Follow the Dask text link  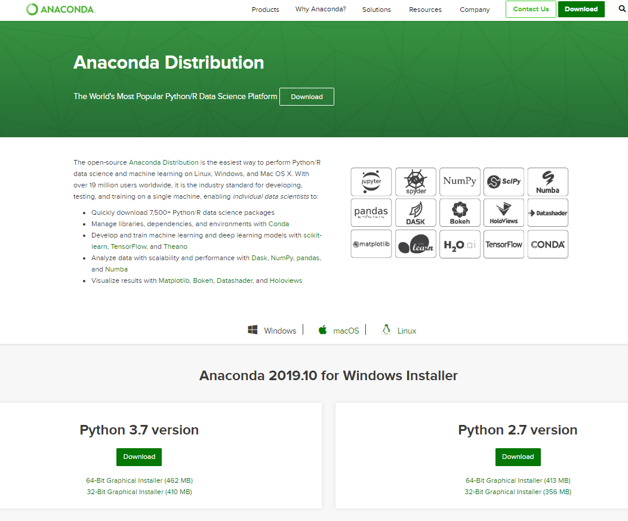[259, 258]
